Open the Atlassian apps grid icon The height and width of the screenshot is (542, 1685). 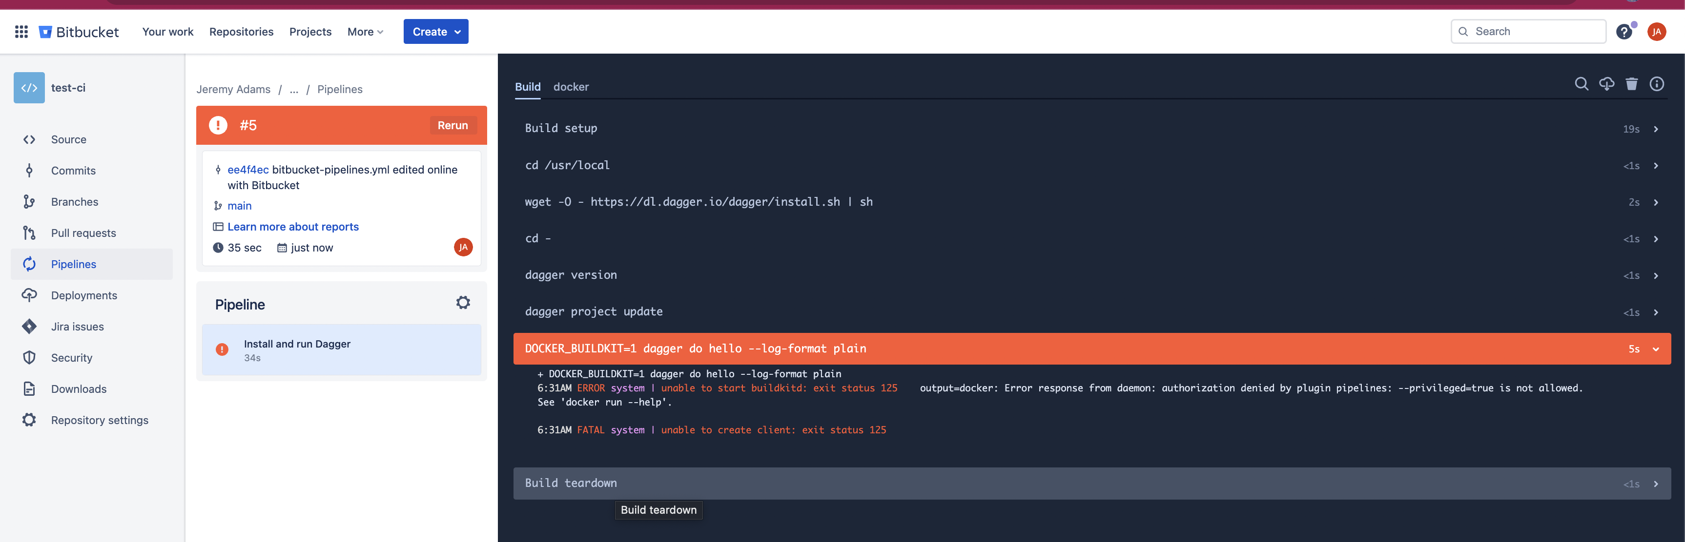(x=21, y=31)
